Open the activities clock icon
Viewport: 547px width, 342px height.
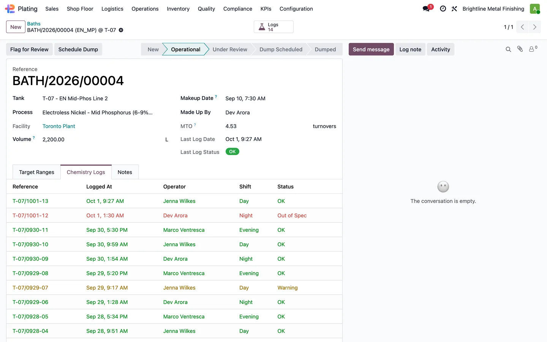coord(443,9)
